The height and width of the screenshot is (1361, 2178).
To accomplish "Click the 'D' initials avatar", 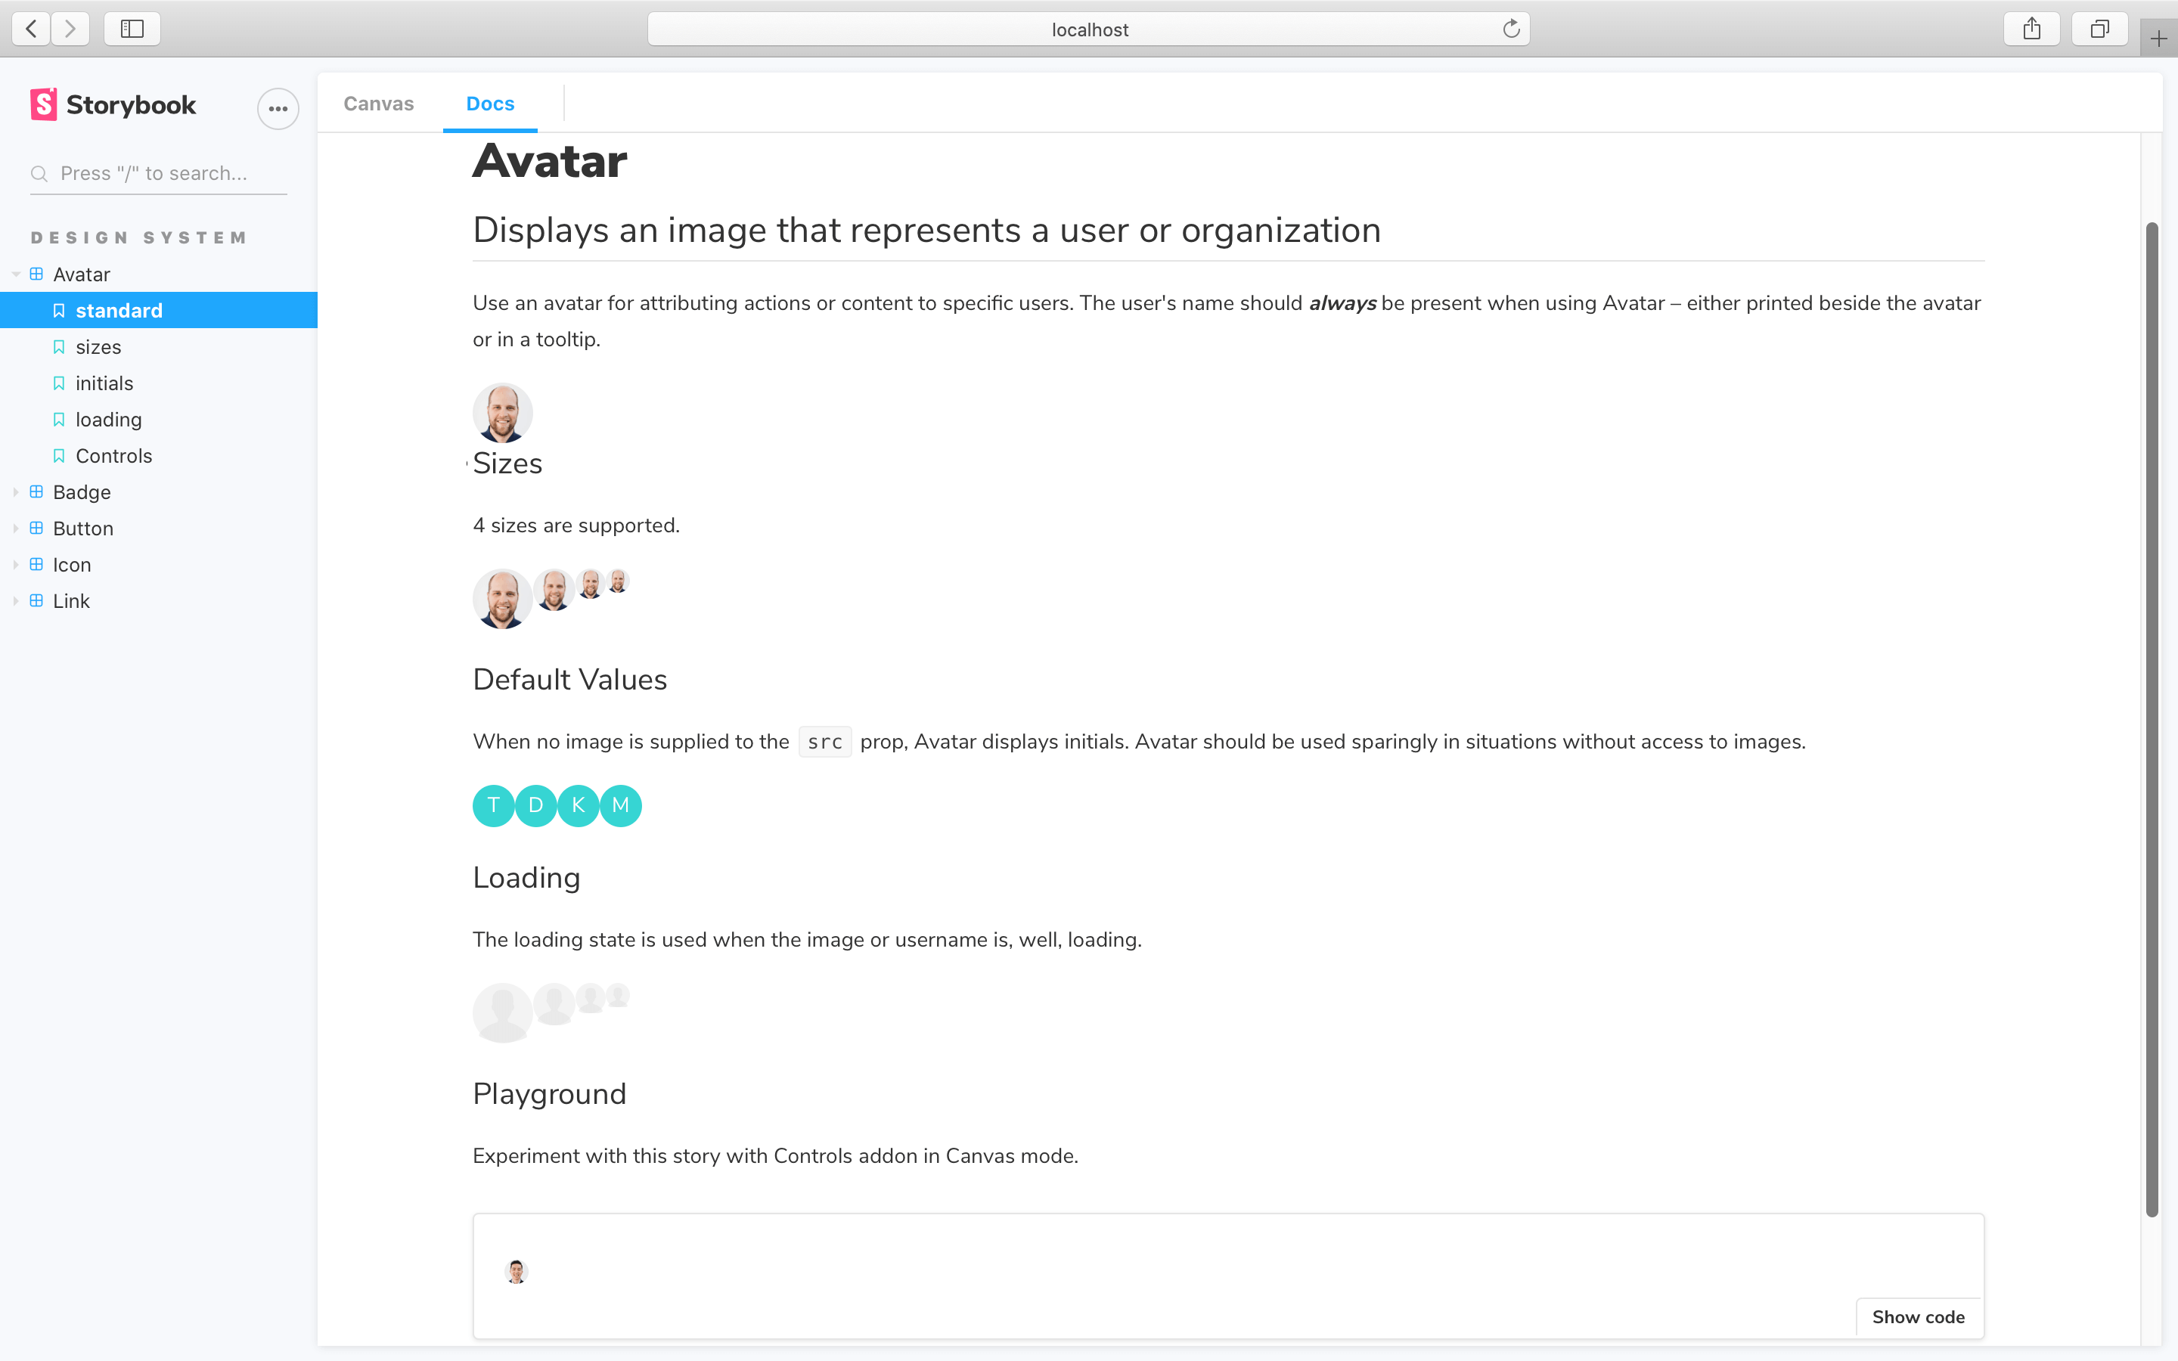I will click(x=536, y=805).
